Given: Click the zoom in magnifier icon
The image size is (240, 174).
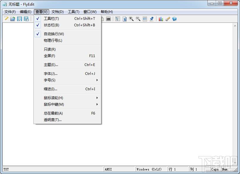Looking at the screenshot, I should click(131, 19).
